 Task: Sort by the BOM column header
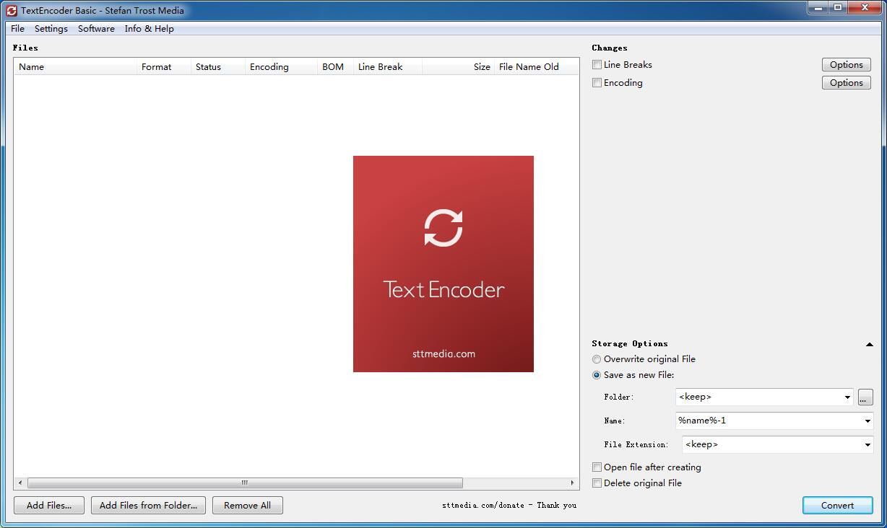click(336, 67)
